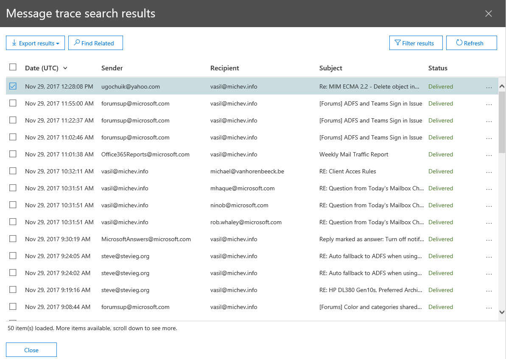
Task: Click the Find Related button
Action: tap(95, 43)
